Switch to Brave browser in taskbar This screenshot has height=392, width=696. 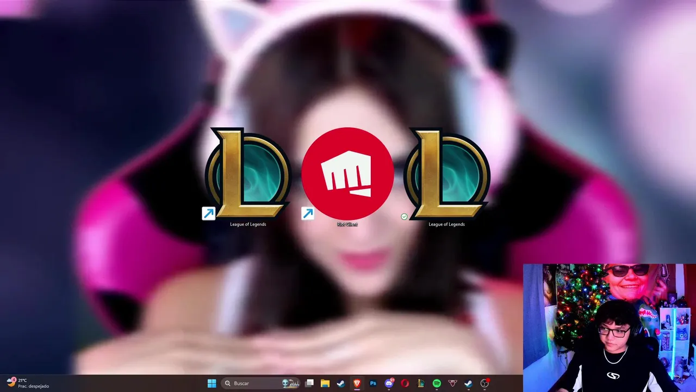[357, 383]
